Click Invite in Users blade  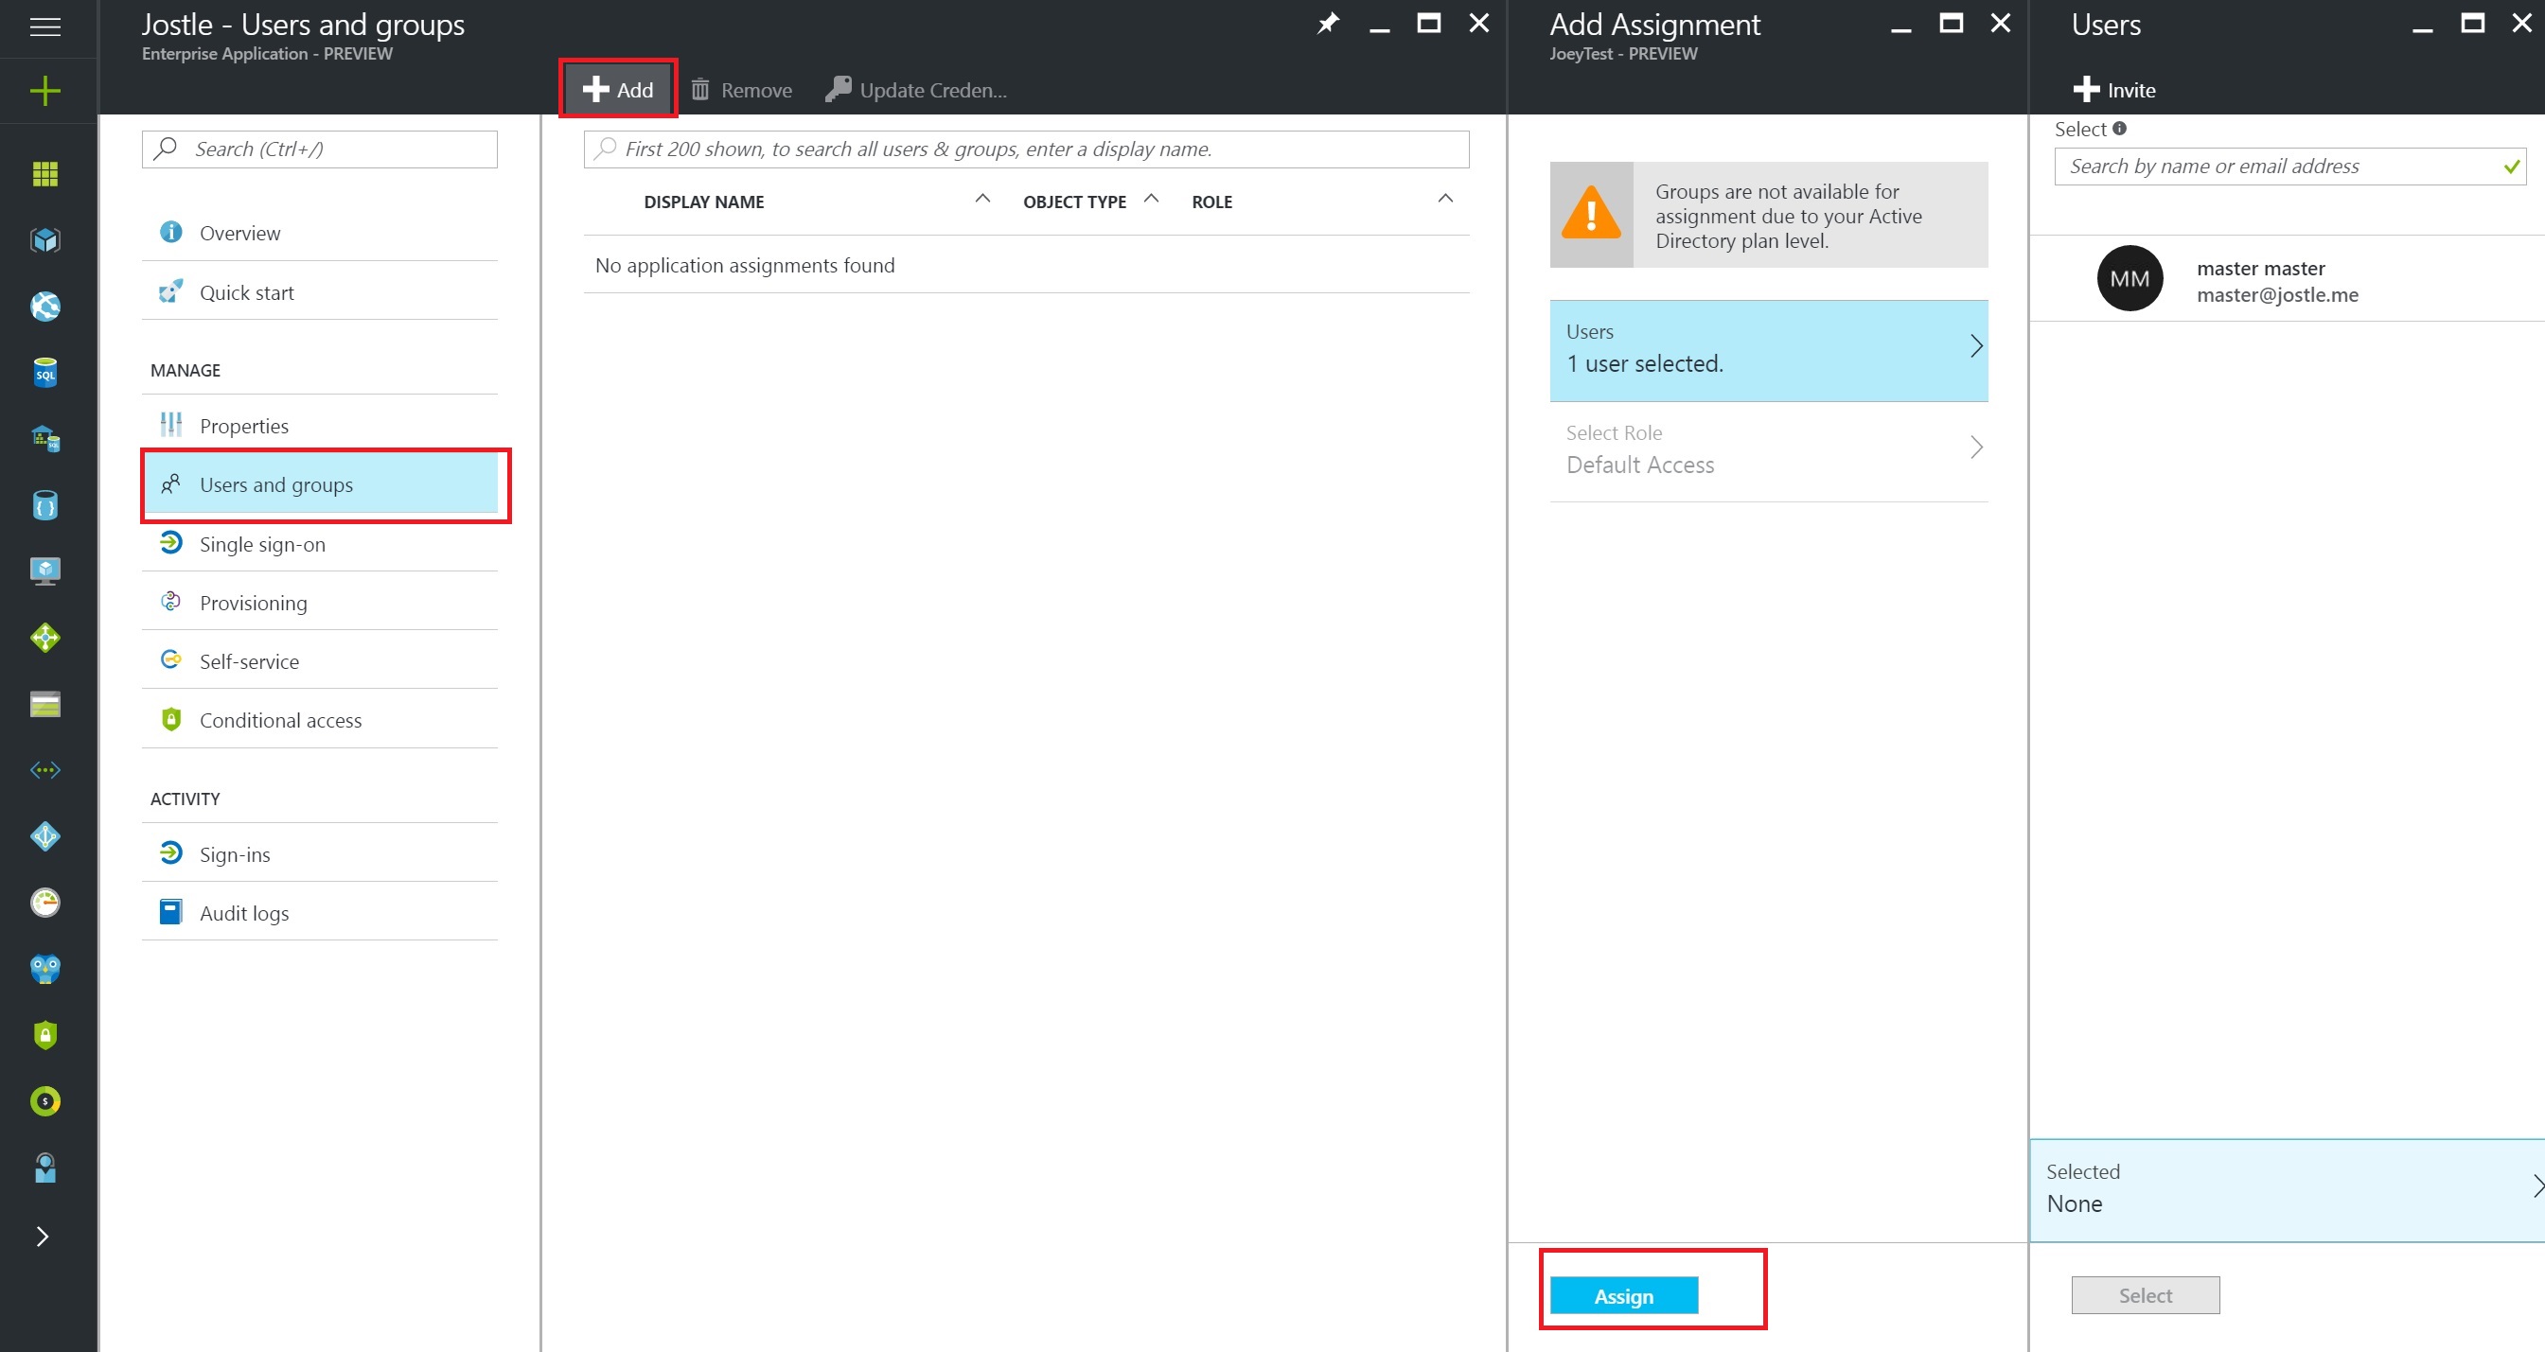2114,90
